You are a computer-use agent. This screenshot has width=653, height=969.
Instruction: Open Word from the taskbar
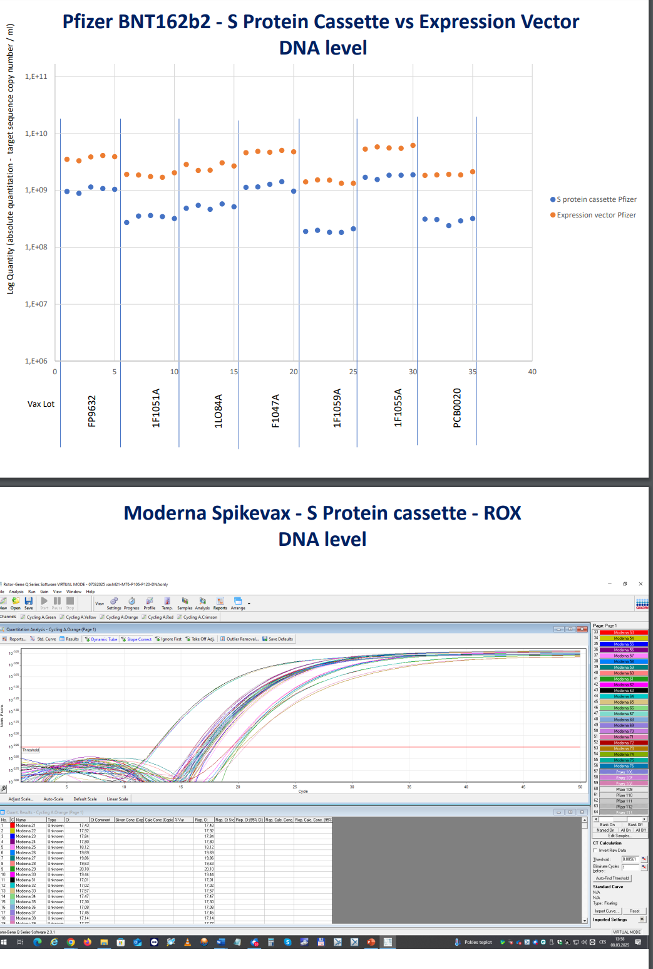220,942
